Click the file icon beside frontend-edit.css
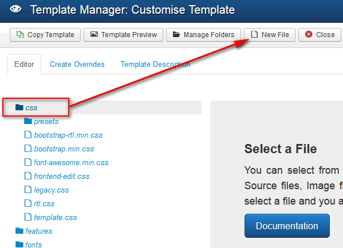Screen dimensions: 343x248 (28, 176)
